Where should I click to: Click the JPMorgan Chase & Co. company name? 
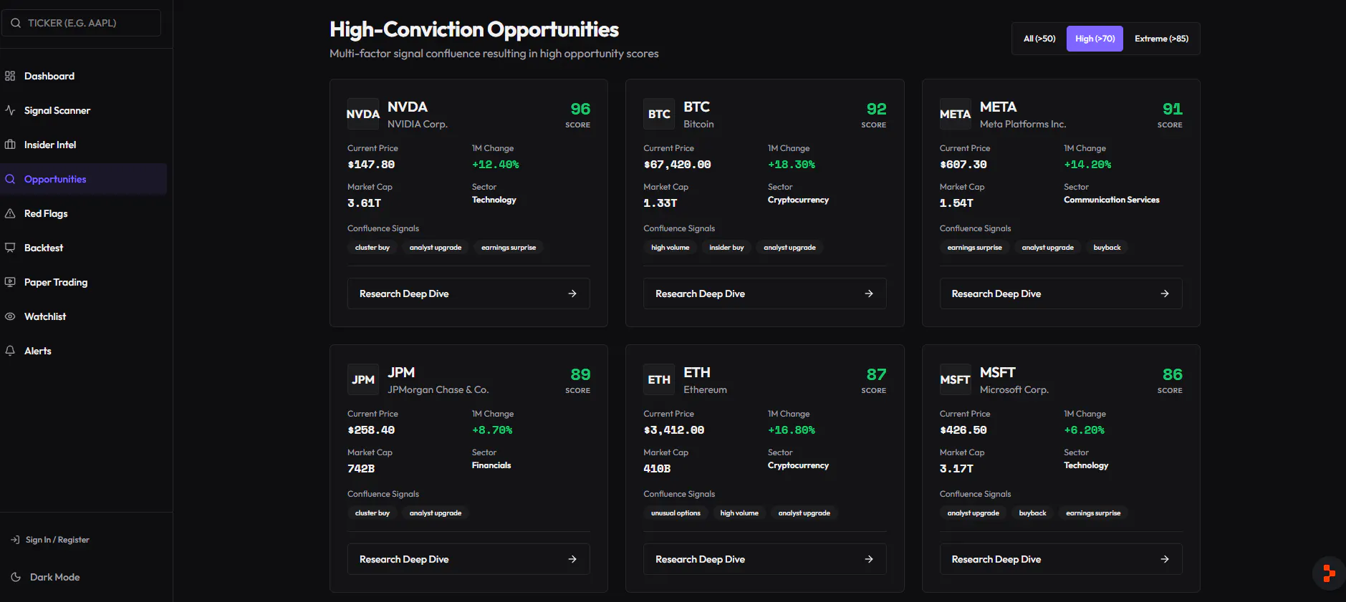tap(438, 390)
